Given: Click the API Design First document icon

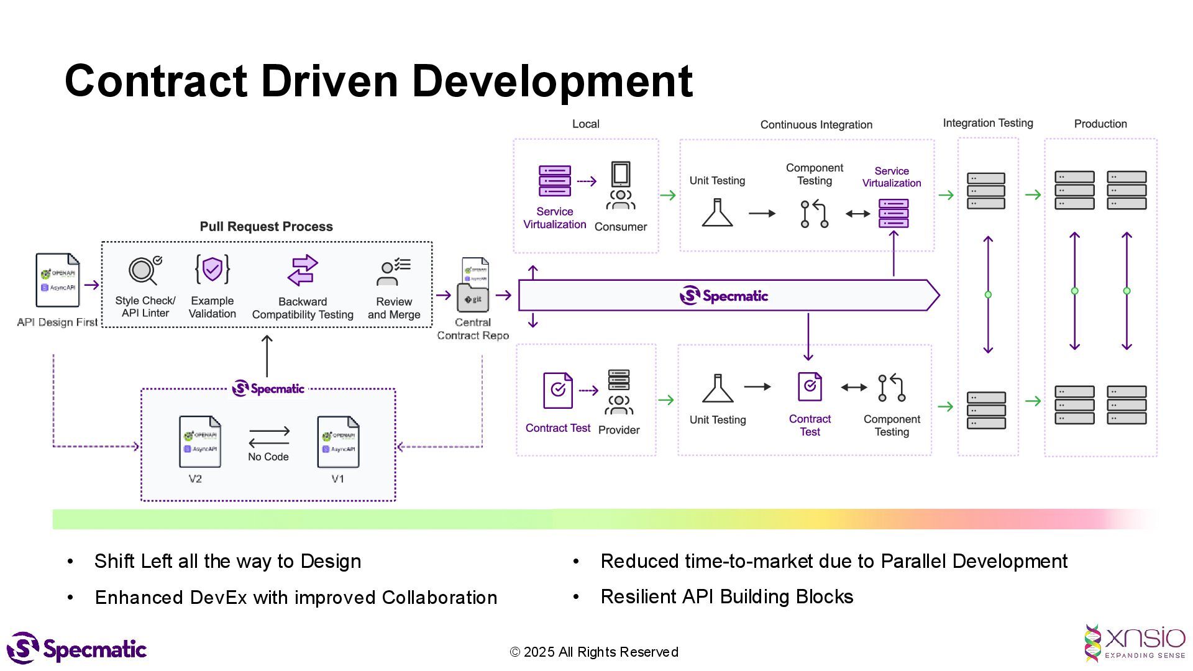Looking at the screenshot, I should (x=58, y=280).
